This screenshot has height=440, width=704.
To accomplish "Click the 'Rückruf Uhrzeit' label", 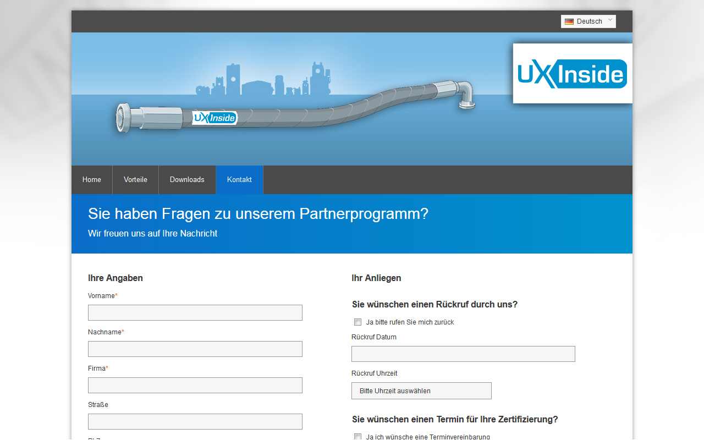I will [x=374, y=373].
